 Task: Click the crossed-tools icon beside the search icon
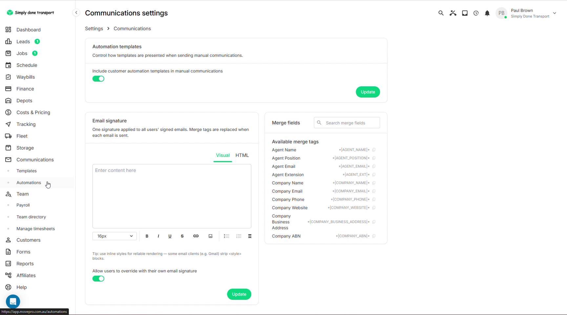point(453,13)
